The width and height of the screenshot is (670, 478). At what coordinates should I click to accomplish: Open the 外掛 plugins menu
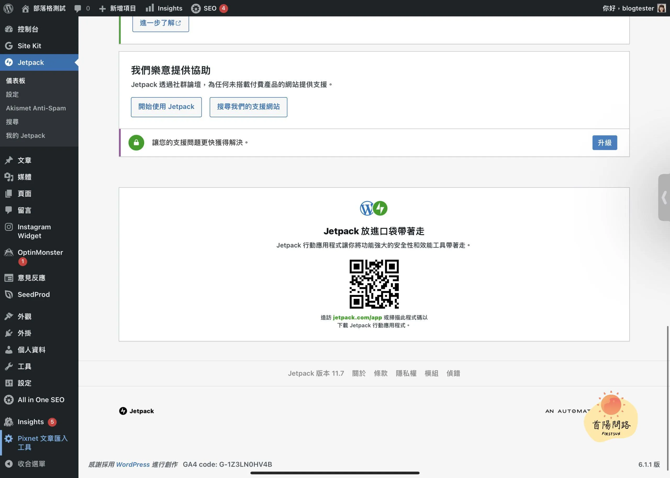coord(24,333)
